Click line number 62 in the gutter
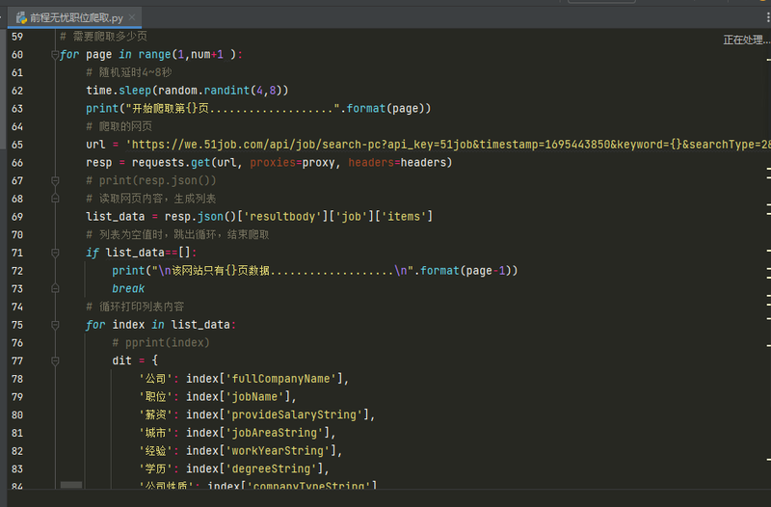Image resolution: width=771 pixels, height=507 pixels. pos(17,91)
